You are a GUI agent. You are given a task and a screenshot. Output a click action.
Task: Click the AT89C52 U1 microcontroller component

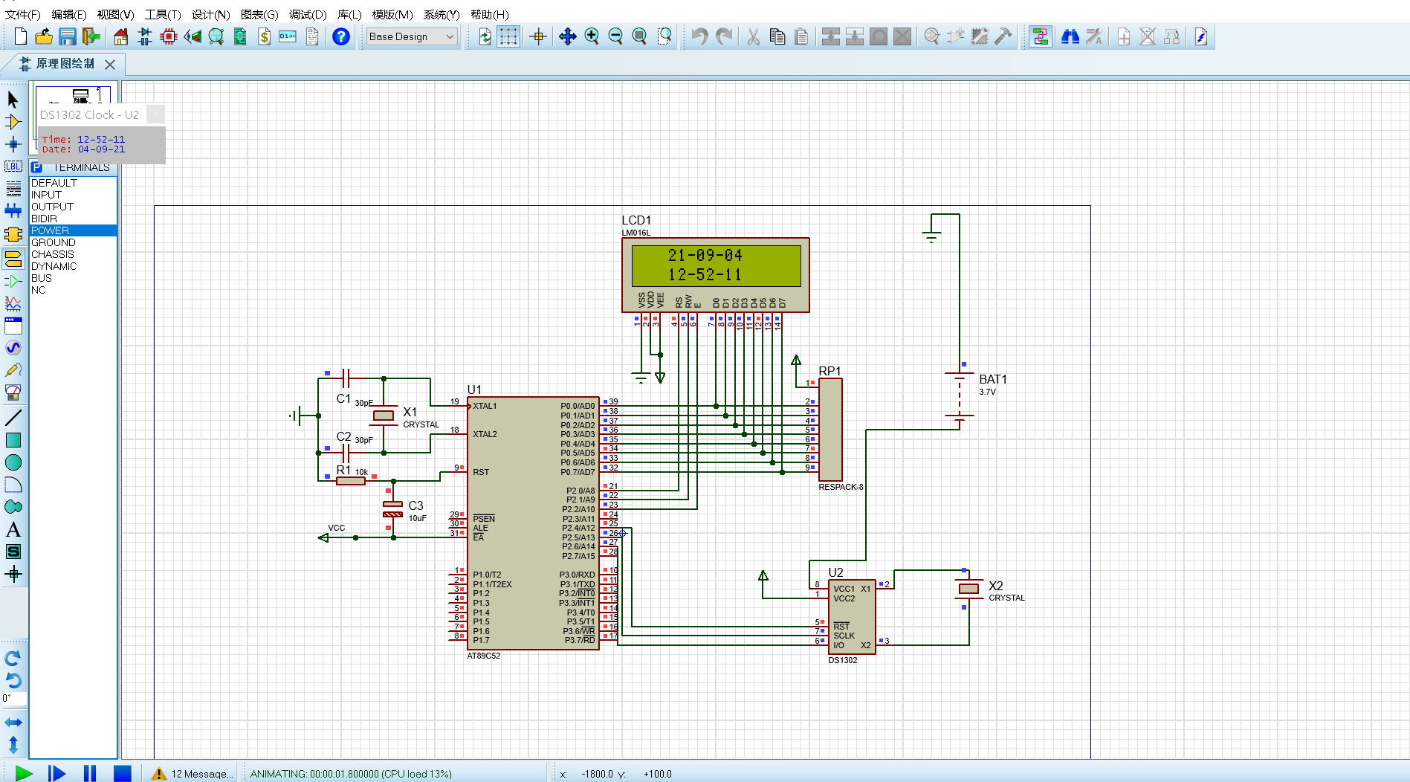[x=533, y=523]
